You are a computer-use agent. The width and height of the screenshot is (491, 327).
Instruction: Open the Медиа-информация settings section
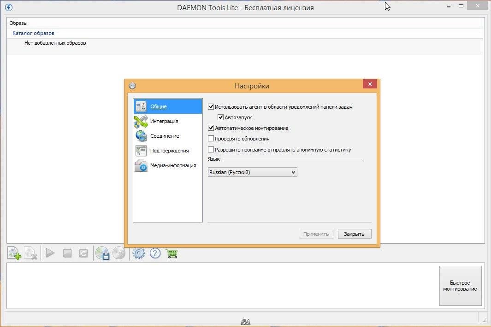click(x=167, y=165)
